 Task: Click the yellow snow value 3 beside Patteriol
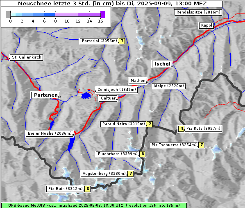click(x=122, y=41)
